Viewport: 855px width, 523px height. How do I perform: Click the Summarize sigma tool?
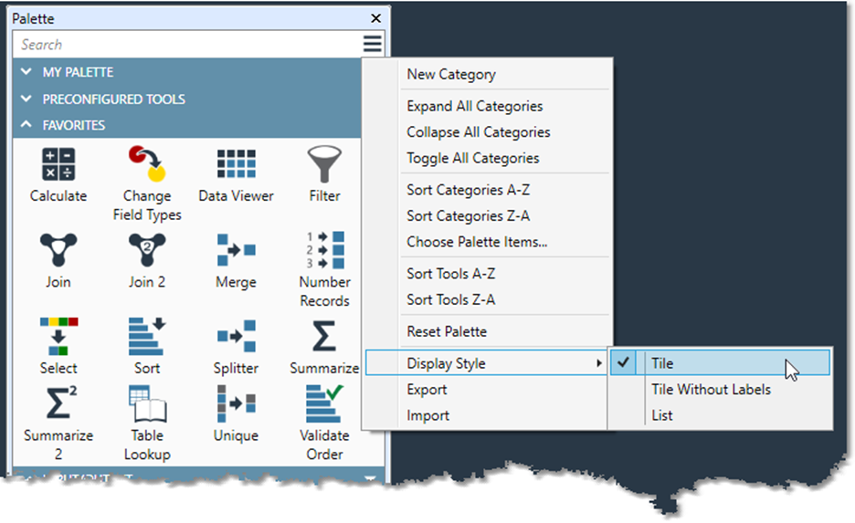324,338
